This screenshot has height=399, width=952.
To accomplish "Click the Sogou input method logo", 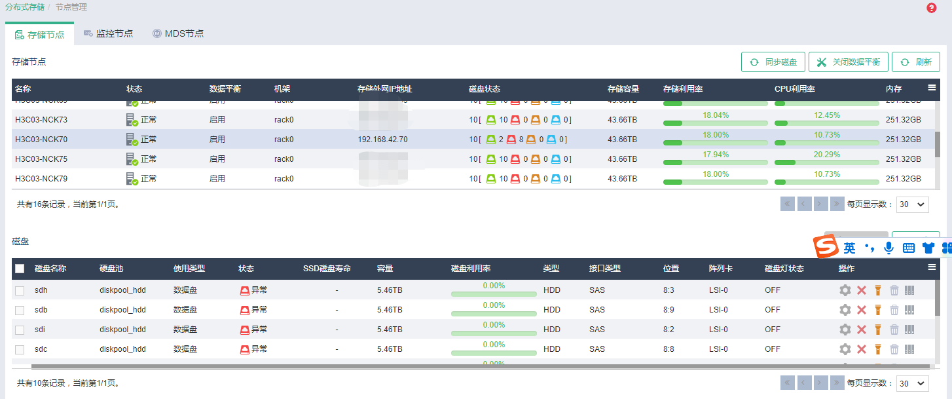I will pyautogui.click(x=826, y=247).
